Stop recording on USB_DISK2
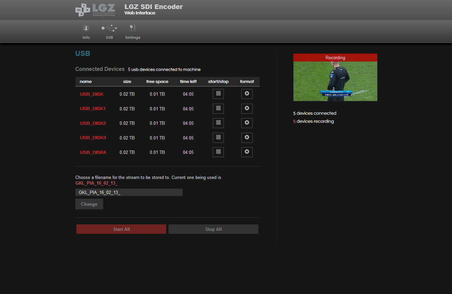Image resolution: width=452 pixels, height=294 pixels. [218, 123]
